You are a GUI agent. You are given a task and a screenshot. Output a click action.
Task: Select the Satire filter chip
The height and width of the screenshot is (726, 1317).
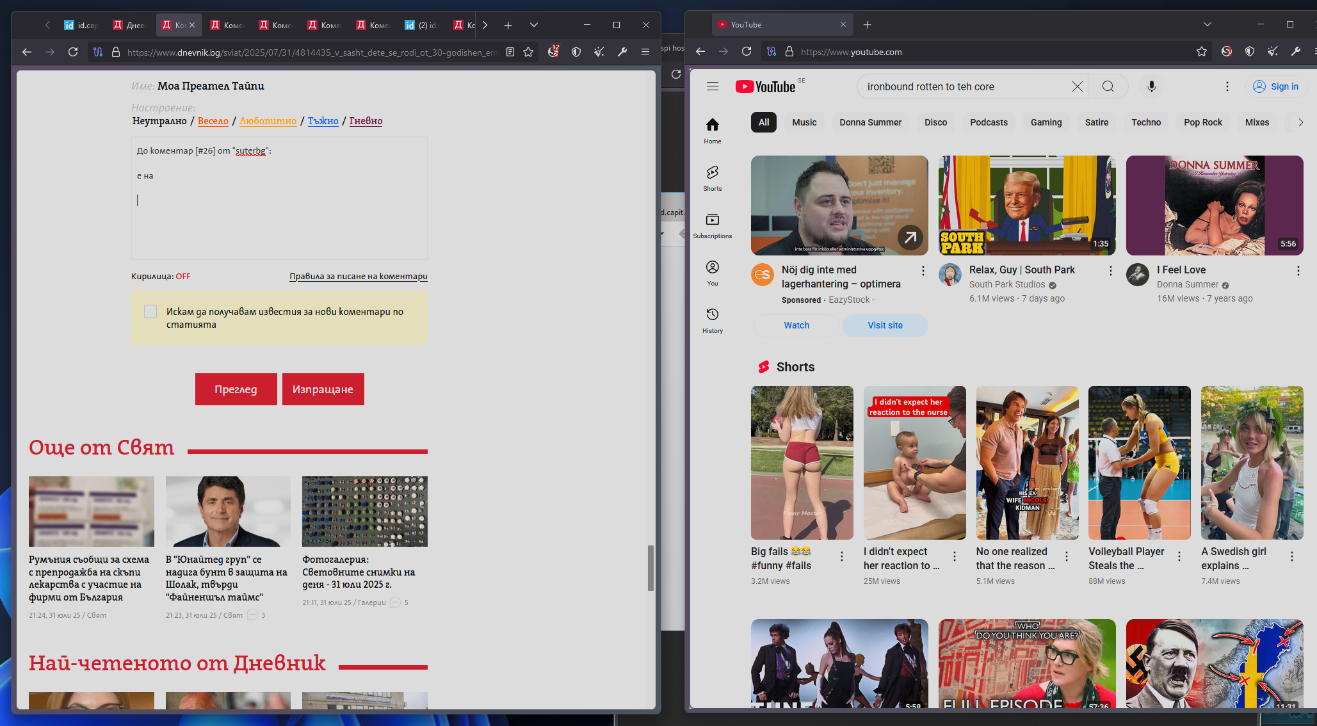tap(1096, 122)
